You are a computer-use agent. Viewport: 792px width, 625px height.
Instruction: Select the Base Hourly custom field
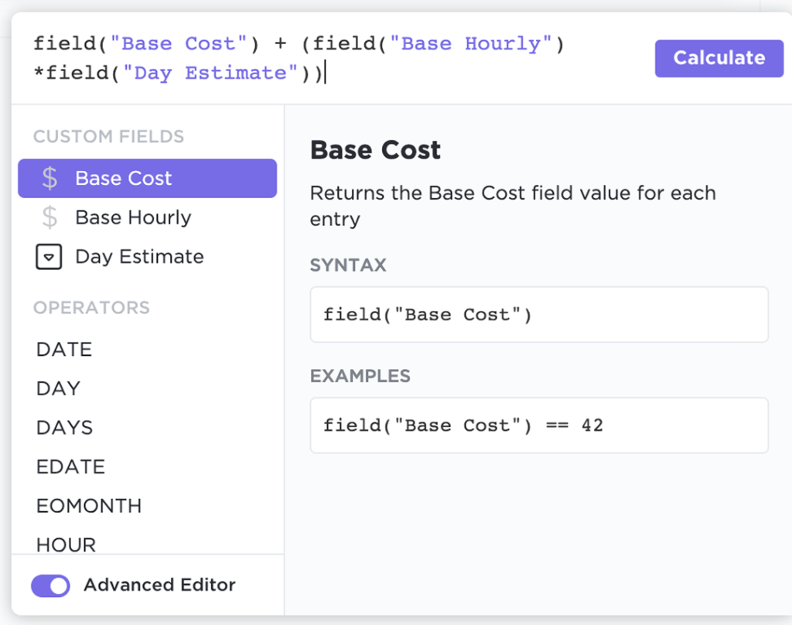click(x=133, y=218)
